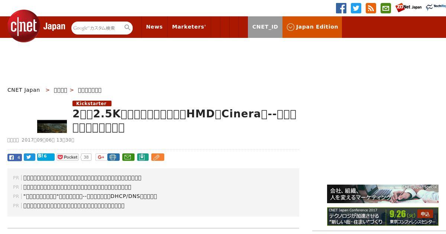Open the second breadcrumb category link
The height and width of the screenshot is (234, 446).
tap(61, 90)
